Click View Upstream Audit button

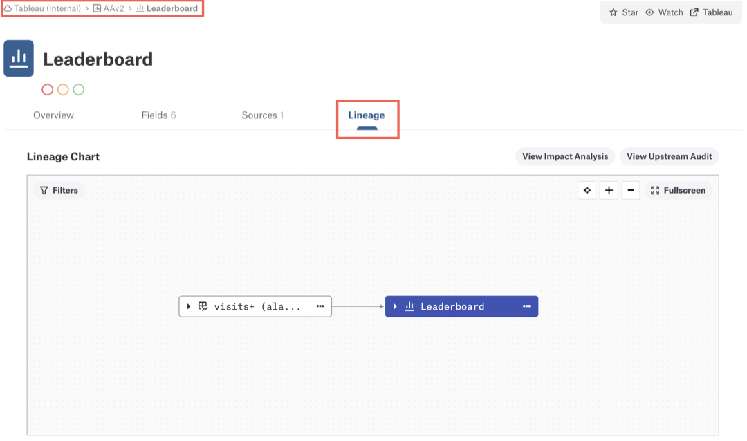pos(670,156)
